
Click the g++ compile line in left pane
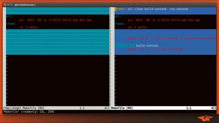(x=55, y=20)
